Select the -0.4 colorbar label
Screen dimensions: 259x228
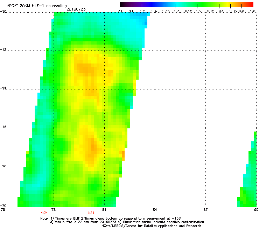pyautogui.click(x=153, y=11)
